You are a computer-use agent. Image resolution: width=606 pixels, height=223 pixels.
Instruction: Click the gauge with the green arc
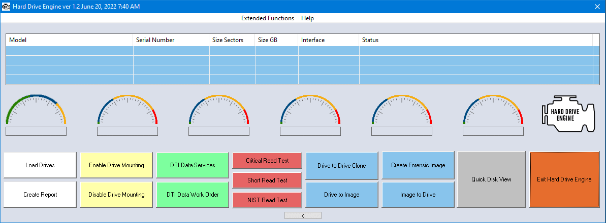[x=36, y=109]
